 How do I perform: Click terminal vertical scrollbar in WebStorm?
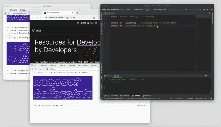(210, 92)
